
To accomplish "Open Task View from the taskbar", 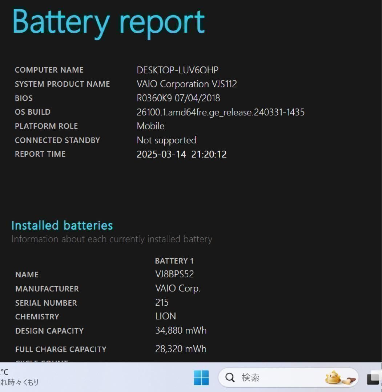I will coord(373,379).
